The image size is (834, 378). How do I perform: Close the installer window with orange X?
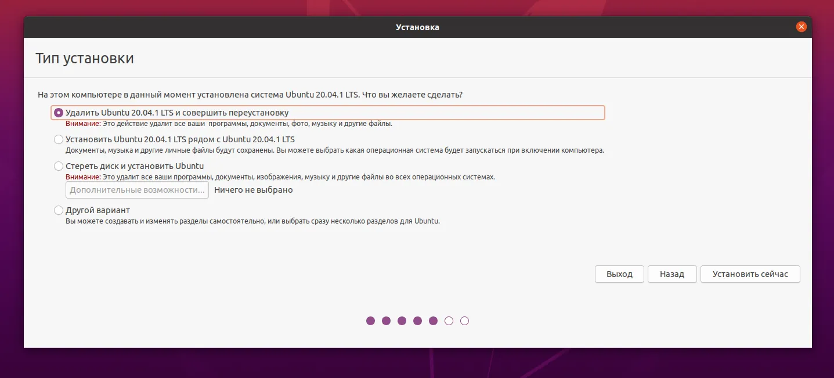pyautogui.click(x=801, y=27)
